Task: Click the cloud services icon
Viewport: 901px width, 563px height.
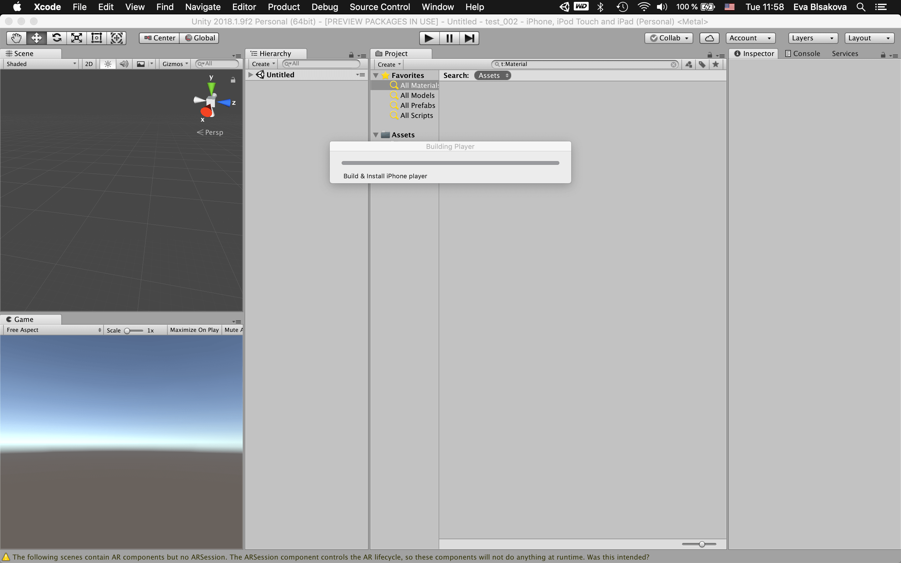Action: (709, 38)
